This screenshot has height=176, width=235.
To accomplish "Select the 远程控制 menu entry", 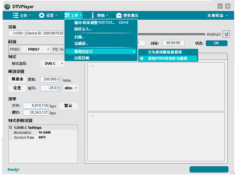I will click(x=101, y=58).
